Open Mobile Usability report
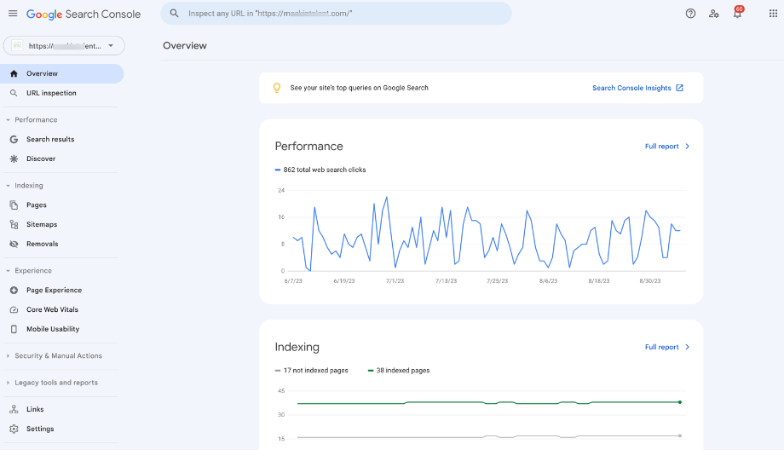This screenshot has height=467, width=784. [x=52, y=329]
